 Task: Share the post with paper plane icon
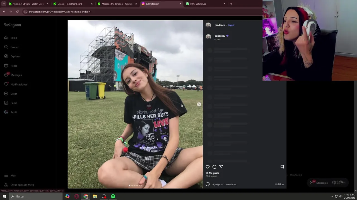pyautogui.click(x=221, y=167)
